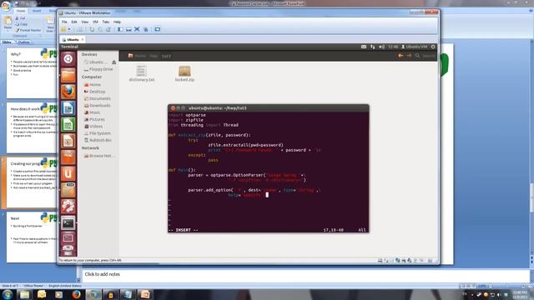Select PowerPoint slide thumbnail How does it work

point(32,127)
